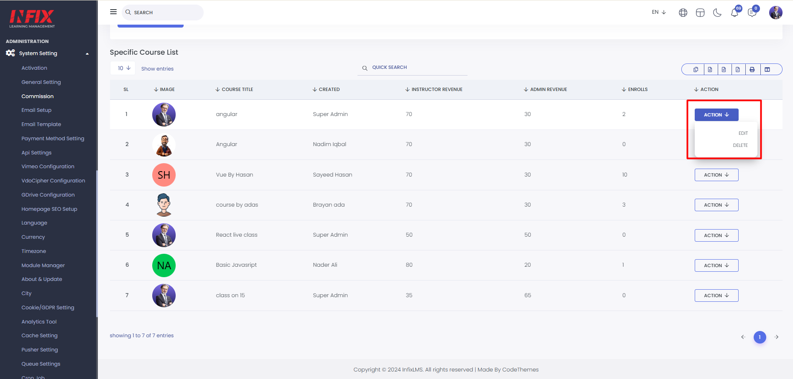Sort table by Enrolls column
Image resolution: width=793 pixels, height=379 pixels.
634,89
